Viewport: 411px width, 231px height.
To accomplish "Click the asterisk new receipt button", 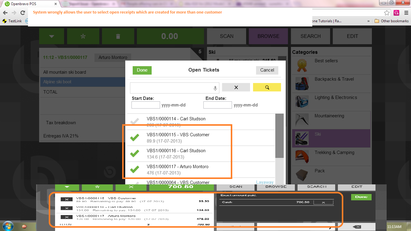I will pos(83,36).
